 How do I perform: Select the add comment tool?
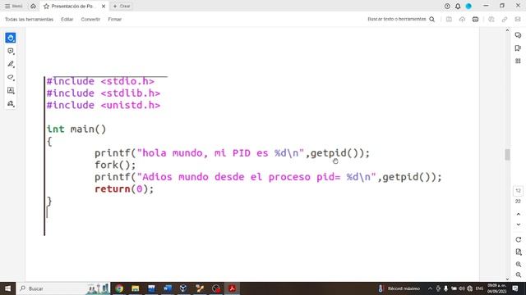pyautogui.click(x=11, y=51)
